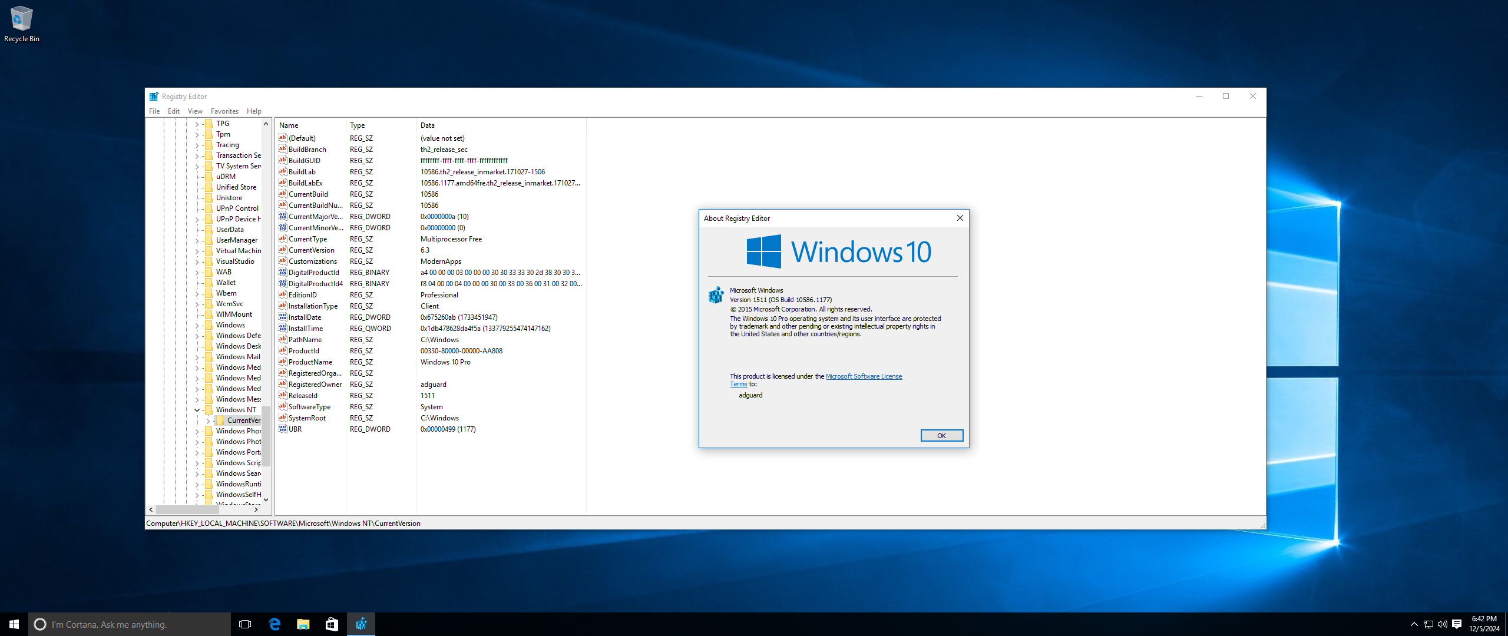Screen dimensions: 1508x636
Task: Open the Help menu
Action: [254, 111]
